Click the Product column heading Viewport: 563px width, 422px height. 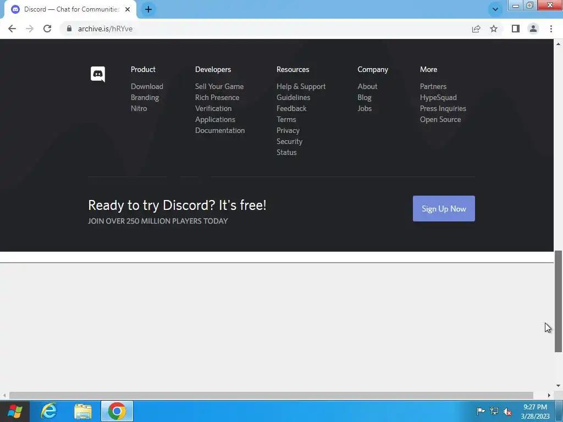pos(143,70)
